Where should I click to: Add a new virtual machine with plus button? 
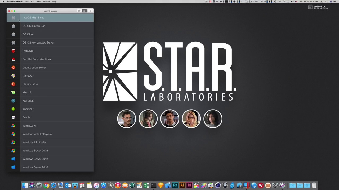click(x=90, y=11)
